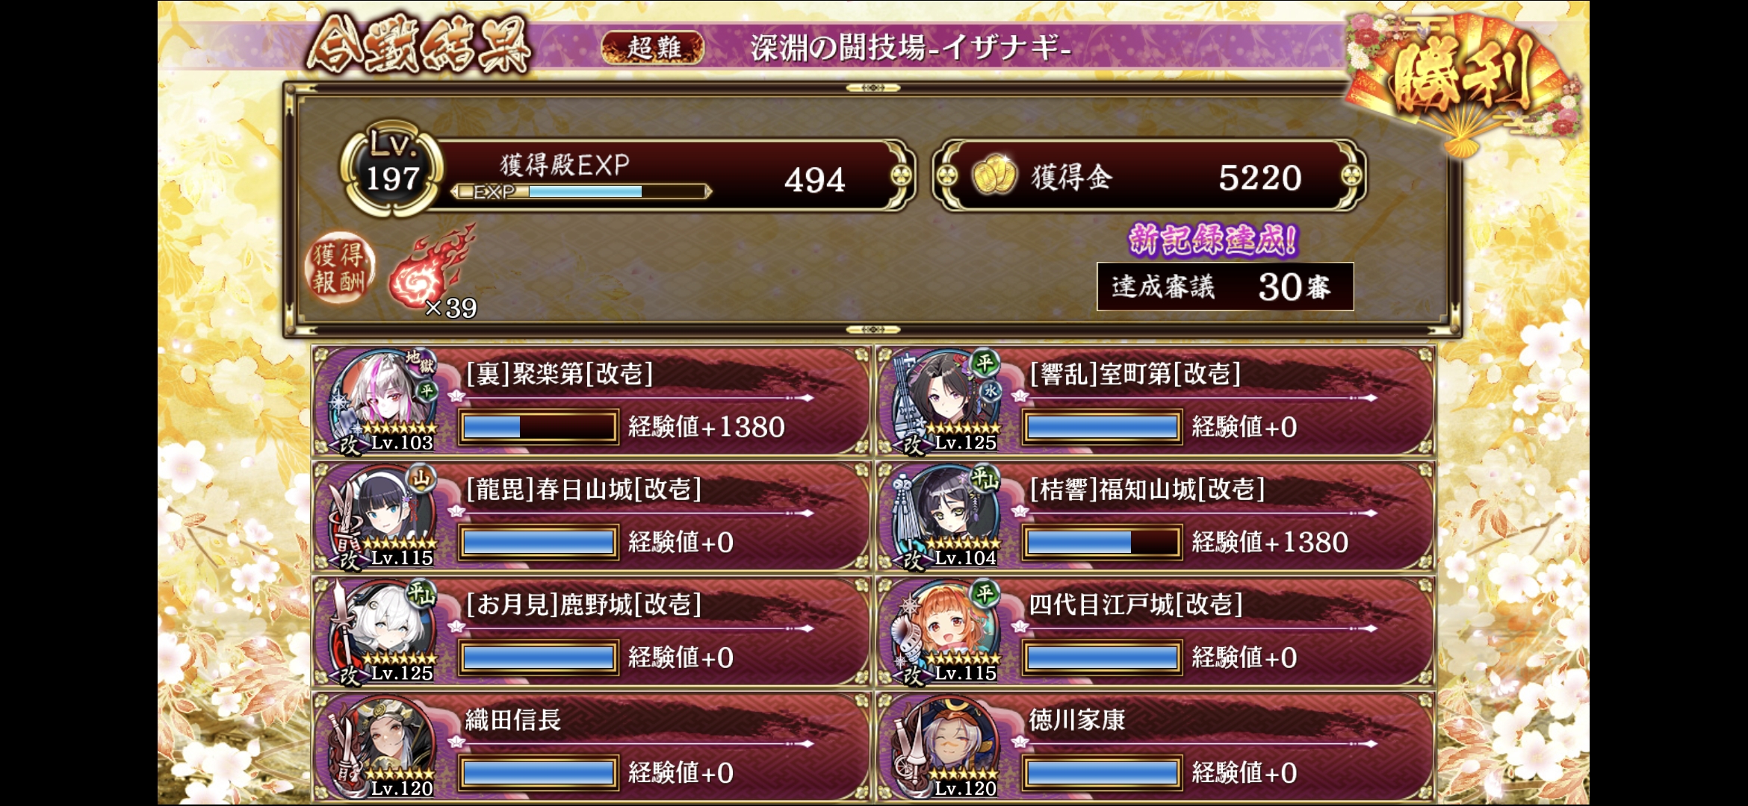This screenshot has height=806, width=1748.
Task: Click the 新記録達成 banner text
Action: click(1213, 240)
